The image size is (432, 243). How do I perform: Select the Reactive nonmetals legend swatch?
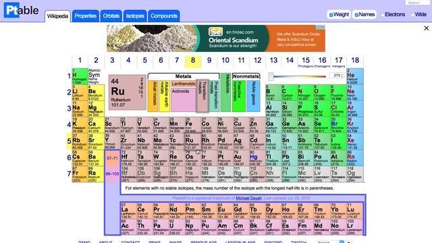coord(238,96)
